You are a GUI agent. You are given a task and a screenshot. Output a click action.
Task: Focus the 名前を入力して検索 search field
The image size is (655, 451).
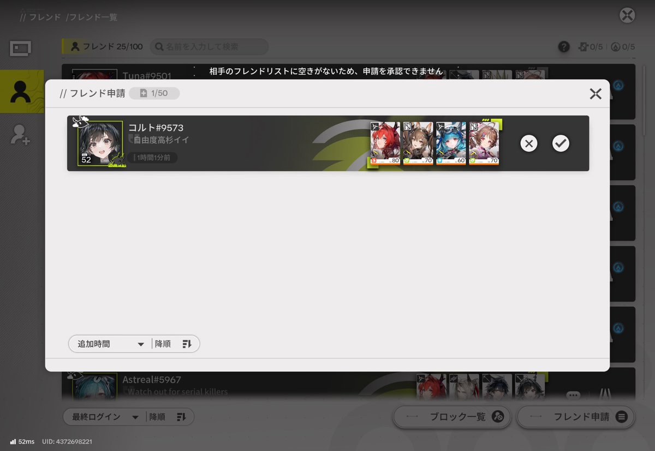[x=210, y=47]
